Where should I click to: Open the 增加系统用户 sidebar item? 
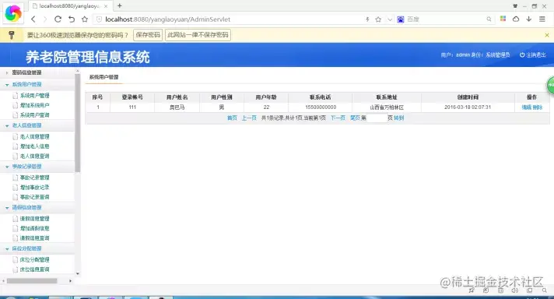[34, 105]
